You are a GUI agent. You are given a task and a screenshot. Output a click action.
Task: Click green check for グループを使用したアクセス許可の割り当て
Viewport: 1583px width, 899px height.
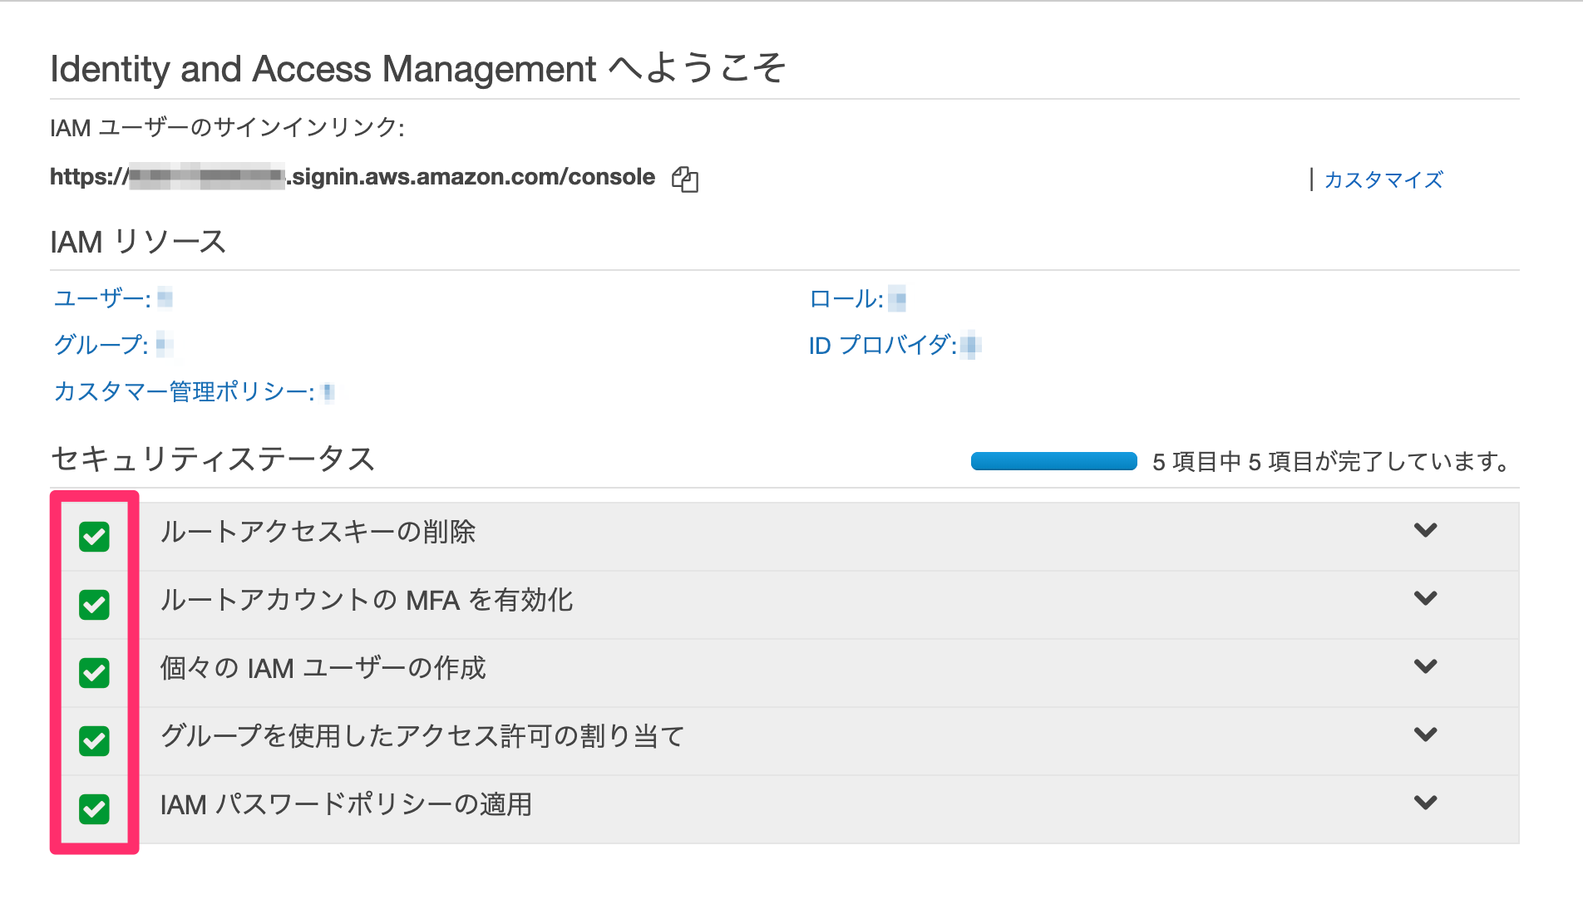pyautogui.click(x=94, y=741)
